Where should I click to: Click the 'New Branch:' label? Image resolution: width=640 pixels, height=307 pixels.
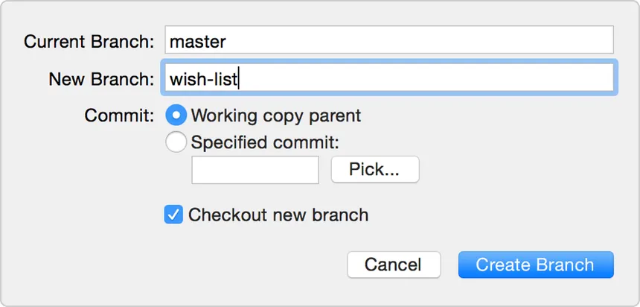pyautogui.click(x=101, y=79)
